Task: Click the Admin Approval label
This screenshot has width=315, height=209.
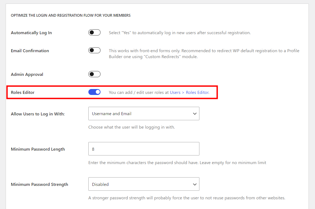Action: (x=27, y=74)
